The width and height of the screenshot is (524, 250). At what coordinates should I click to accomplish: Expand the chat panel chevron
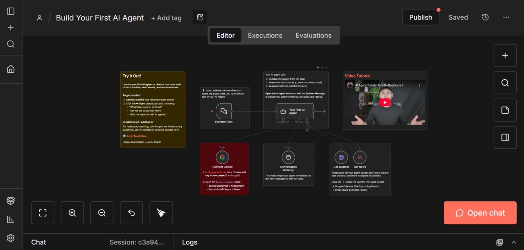(x=514, y=242)
